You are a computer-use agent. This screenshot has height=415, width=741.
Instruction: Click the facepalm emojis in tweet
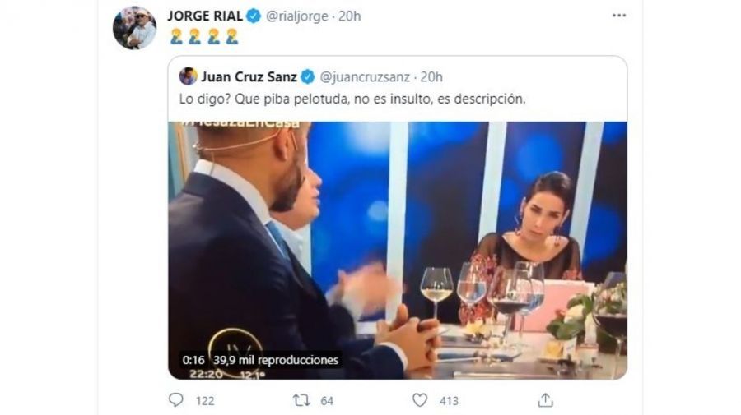[203, 36]
